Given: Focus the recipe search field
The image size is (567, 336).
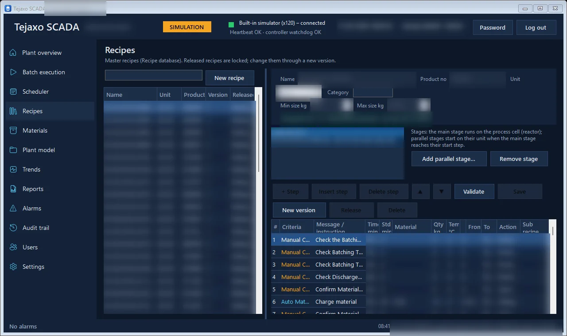Looking at the screenshot, I should [154, 75].
